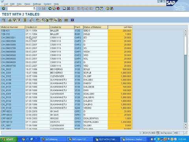Image resolution: width=189 pixels, height=142 pixels.
Task: Open the System menu
Action: click(47, 4)
